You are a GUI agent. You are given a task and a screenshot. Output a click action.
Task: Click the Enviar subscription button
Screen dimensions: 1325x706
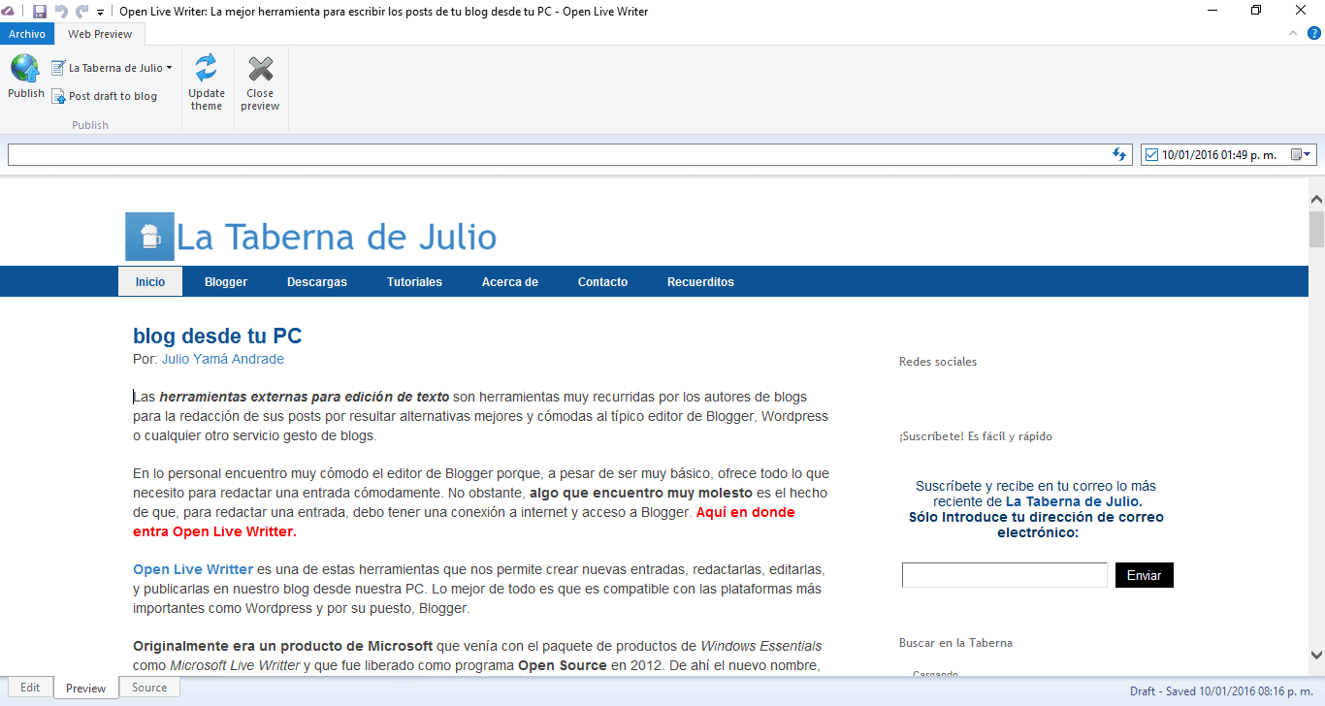[1144, 574]
